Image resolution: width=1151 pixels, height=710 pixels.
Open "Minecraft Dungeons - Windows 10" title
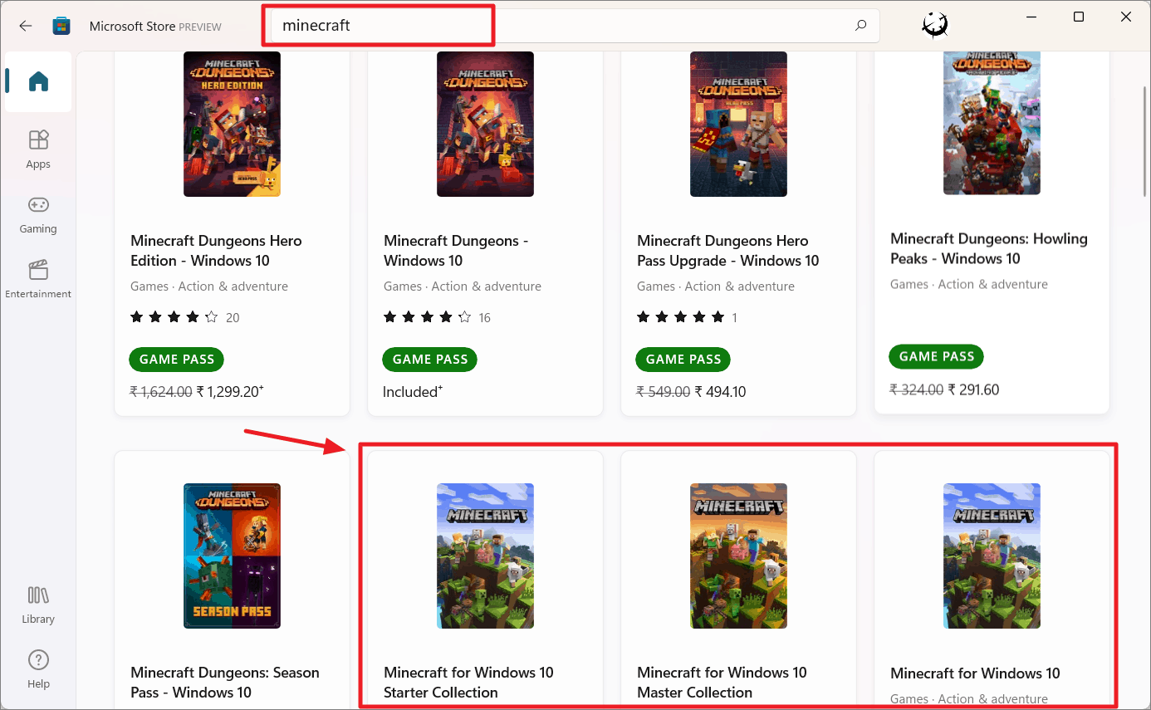tap(456, 251)
